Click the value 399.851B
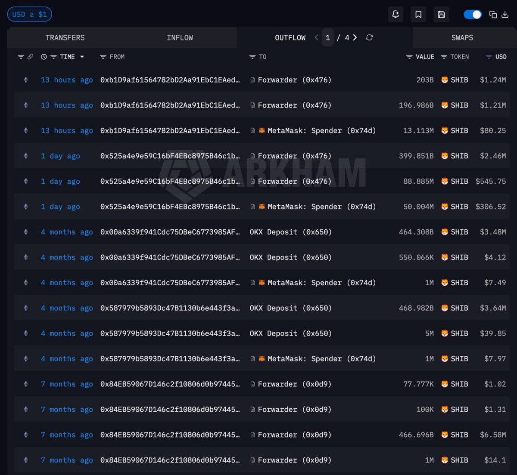 point(416,156)
